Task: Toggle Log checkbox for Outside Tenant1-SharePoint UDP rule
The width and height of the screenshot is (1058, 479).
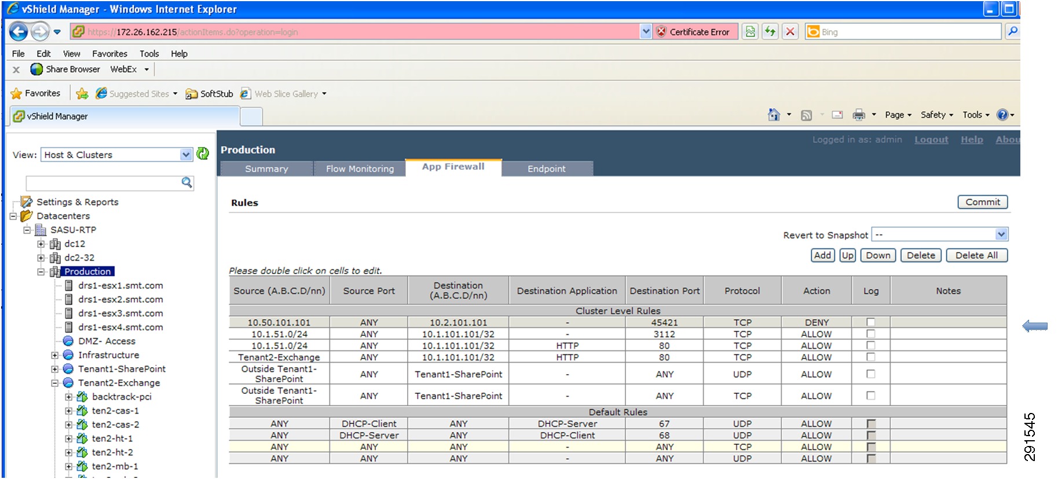Action: pos(870,374)
